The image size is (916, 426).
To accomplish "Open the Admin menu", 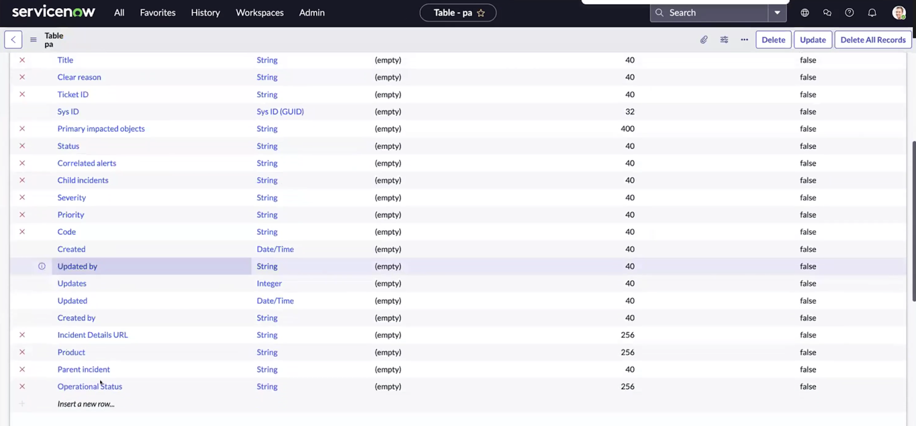I will pyautogui.click(x=312, y=13).
